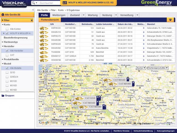
Task: Expand the WOLFF & MÜLLER account tree arrow
Action: pos(4,33)
